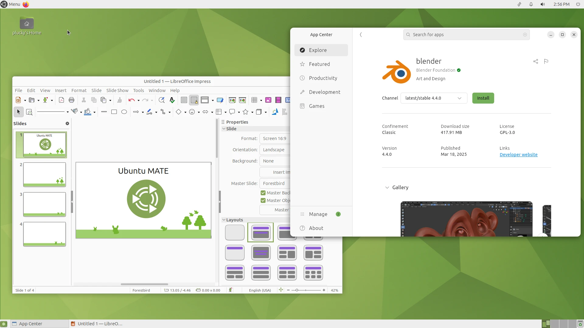Select the Ellipse drawing tool
Viewport: 584px width, 328px height.
click(x=124, y=112)
